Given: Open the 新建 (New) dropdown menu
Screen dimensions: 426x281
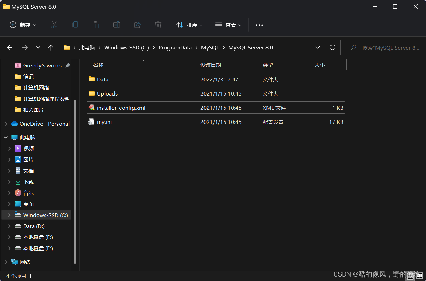Looking at the screenshot, I should (x=23, y=25).
